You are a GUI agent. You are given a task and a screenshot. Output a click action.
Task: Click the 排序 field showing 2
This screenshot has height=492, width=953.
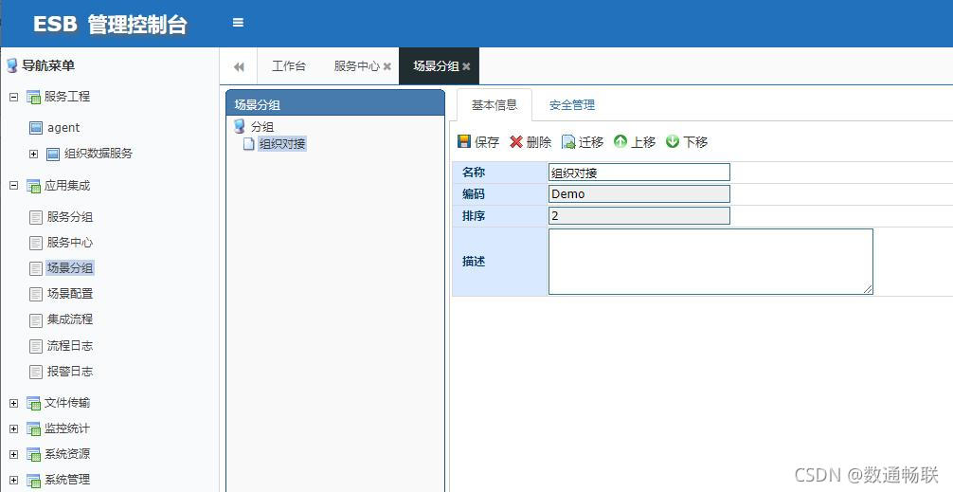click(638, 216)
